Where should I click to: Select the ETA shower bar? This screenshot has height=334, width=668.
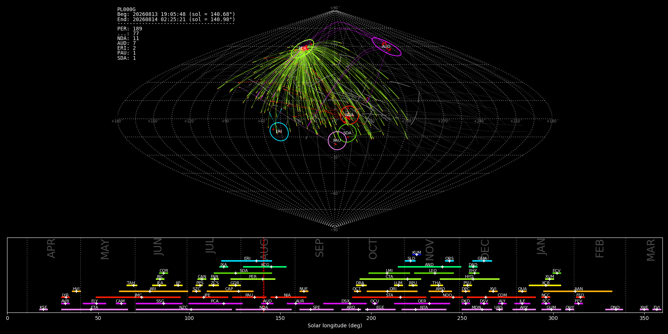tap(95, 310)
